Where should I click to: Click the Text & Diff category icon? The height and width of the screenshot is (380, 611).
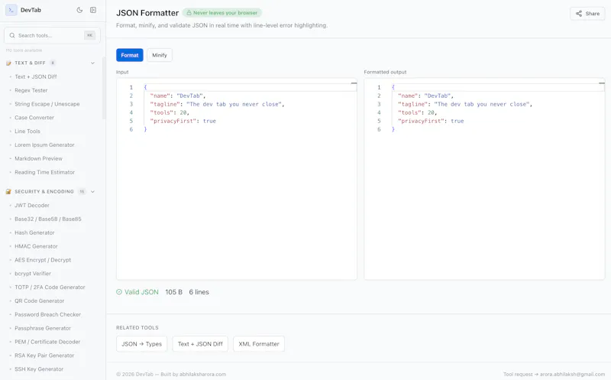click(8, 63)
